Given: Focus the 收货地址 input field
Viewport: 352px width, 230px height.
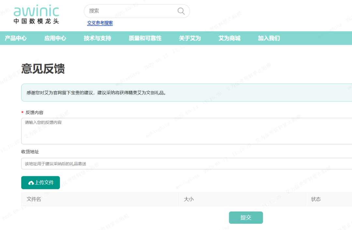Looking at the screenshot, I should click(x=186, y=164).
